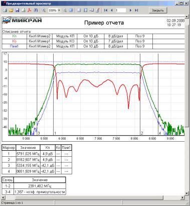Print the report using the printer icon
190x206 pixels.
[x=5, y=11]
